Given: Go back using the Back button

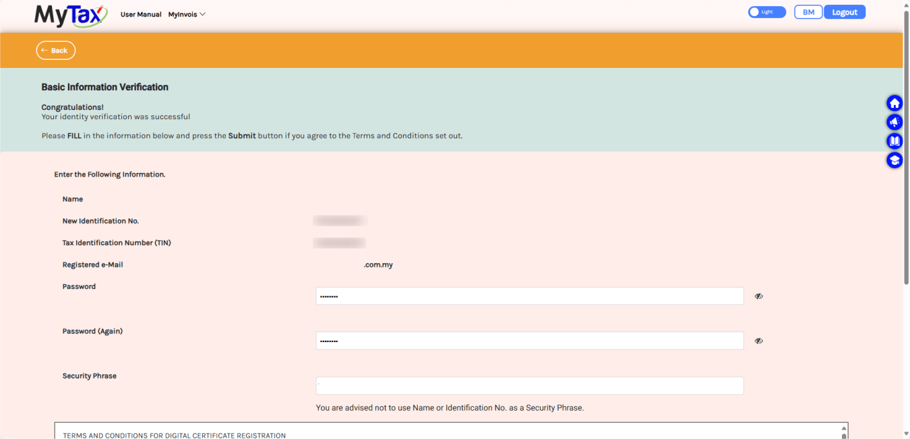Looking at the screenshot, I should click(x=55, y=50).
